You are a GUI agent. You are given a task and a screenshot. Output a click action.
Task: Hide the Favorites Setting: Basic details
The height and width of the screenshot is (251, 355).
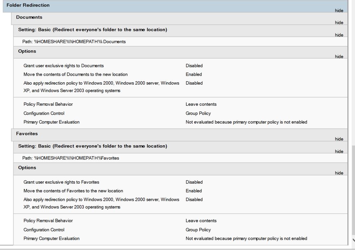click(x=339, y=151)
